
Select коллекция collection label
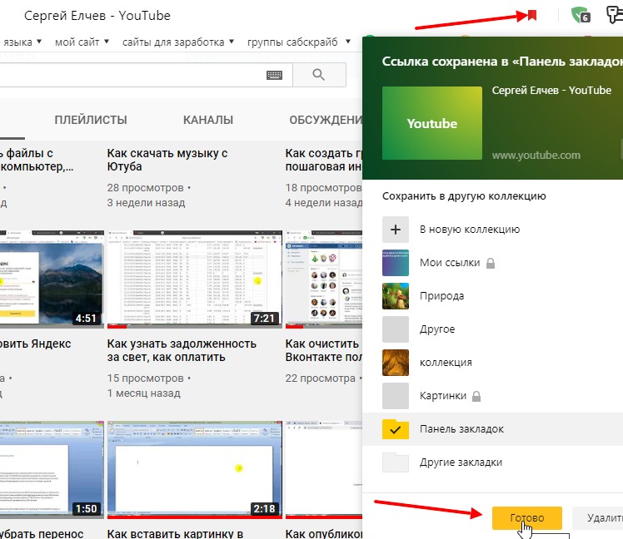tap(446, 363)
